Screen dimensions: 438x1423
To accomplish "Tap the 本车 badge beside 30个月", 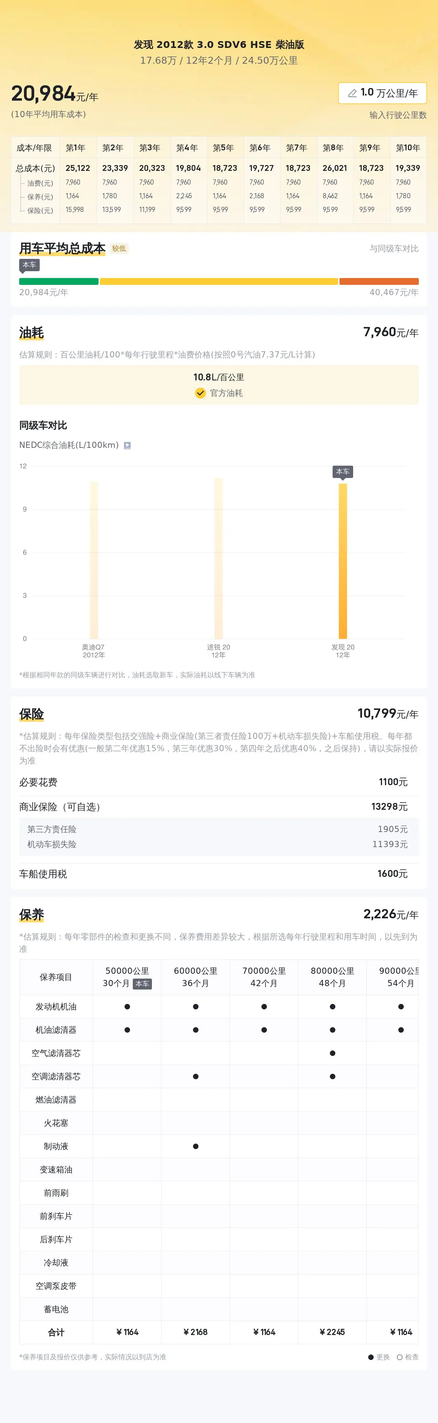I will click(142, 984).
